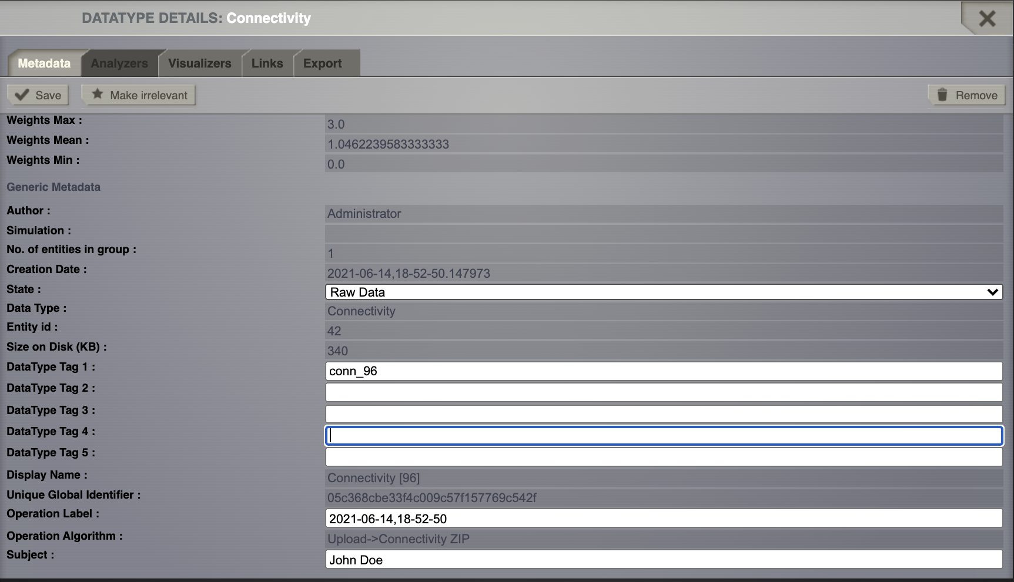Switch to the Links tab
Screen dimensions: 1014x582
click(267, 63)
